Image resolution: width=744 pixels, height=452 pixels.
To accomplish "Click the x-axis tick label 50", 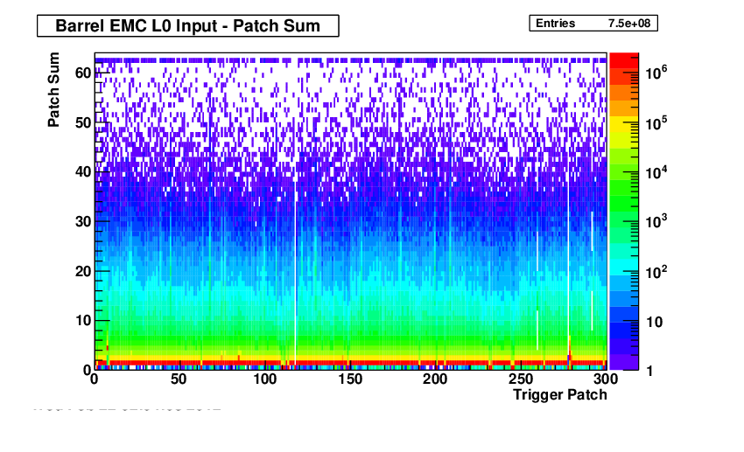I will tap(179, 379).
